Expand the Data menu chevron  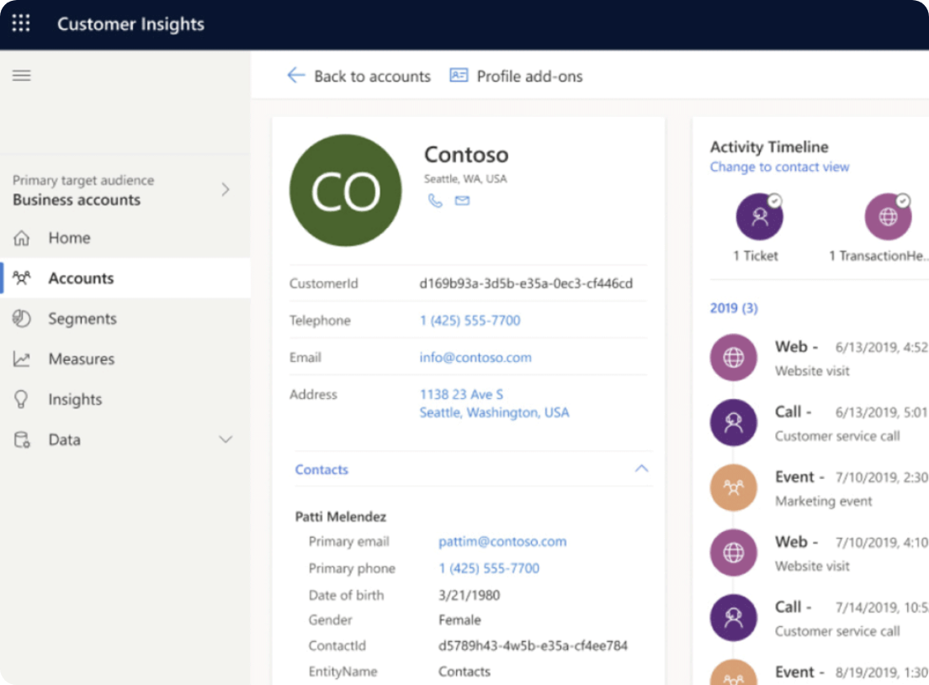pos(226,439)
